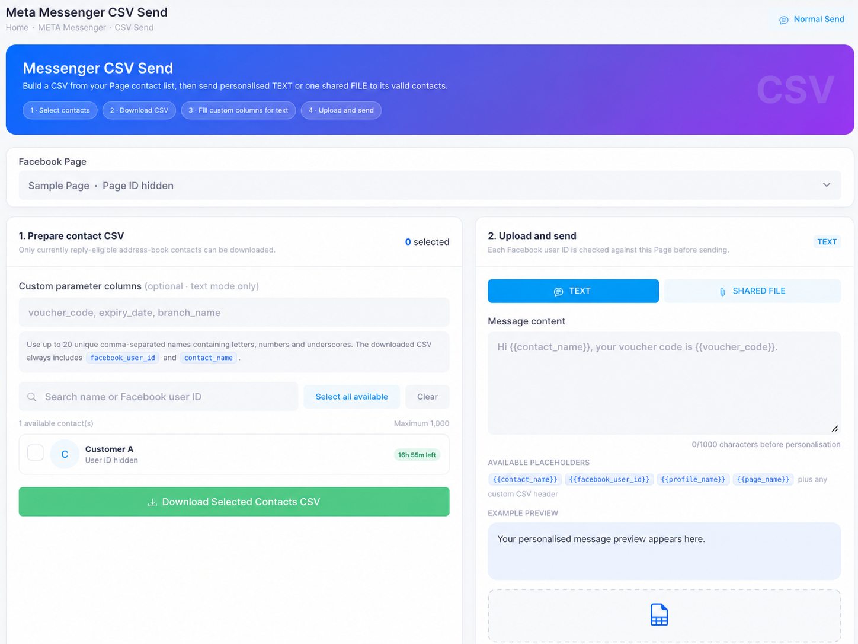Image resolution: width=858 pixels, height=644 pixels.
Task: Click the search magnifier icon
Action: tap(32, 397)
